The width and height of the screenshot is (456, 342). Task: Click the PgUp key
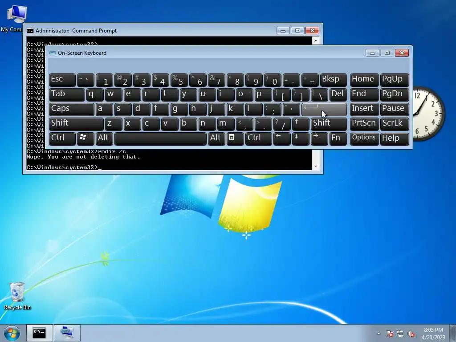coord(395,80)
